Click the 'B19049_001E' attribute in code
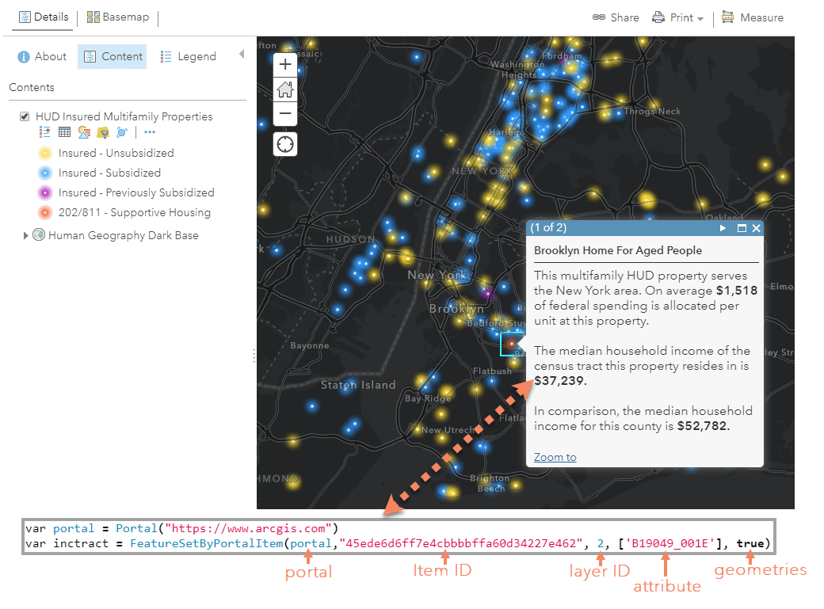824x609 pixels. coord(669,543)
